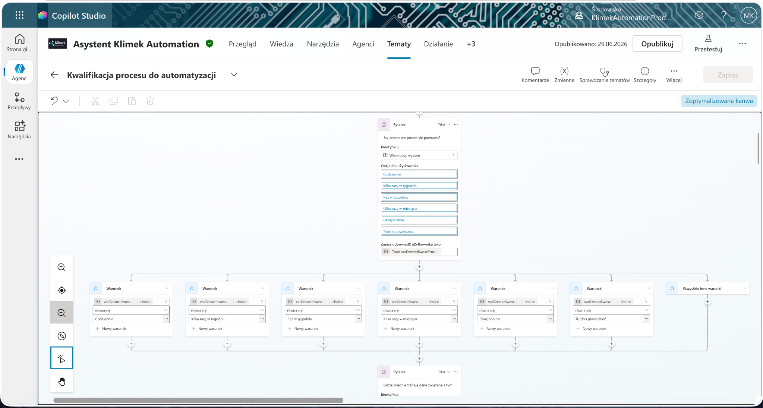Image resolution: width=763 pixels, height=408 pixels.
Task: Open the settings gear icon
Action: point(699,15)
